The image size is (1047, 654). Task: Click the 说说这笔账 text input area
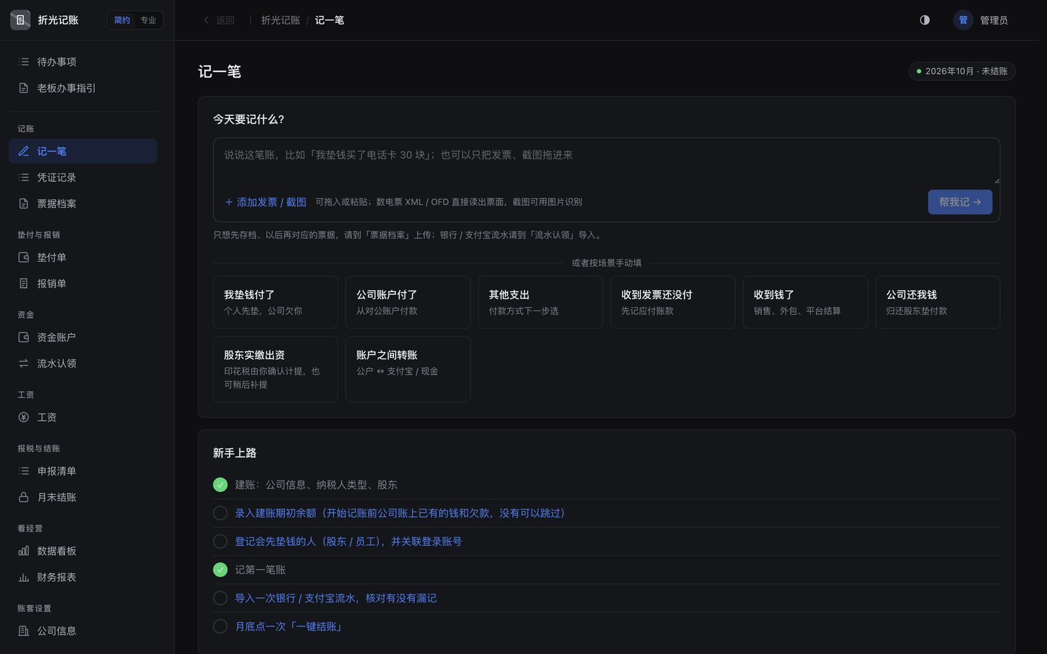click(607, 162)
